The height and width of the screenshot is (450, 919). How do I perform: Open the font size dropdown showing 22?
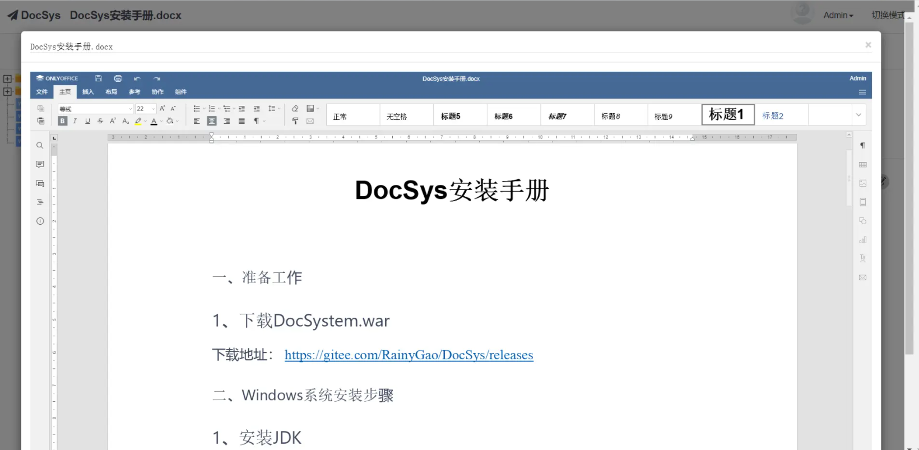point(153,109)
